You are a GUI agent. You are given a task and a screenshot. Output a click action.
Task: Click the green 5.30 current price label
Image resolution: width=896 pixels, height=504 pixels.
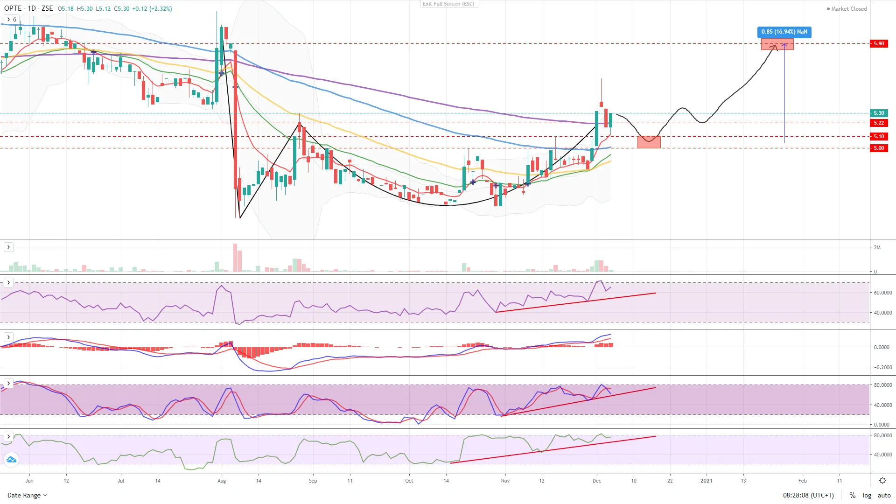click(x=879, y=113)
